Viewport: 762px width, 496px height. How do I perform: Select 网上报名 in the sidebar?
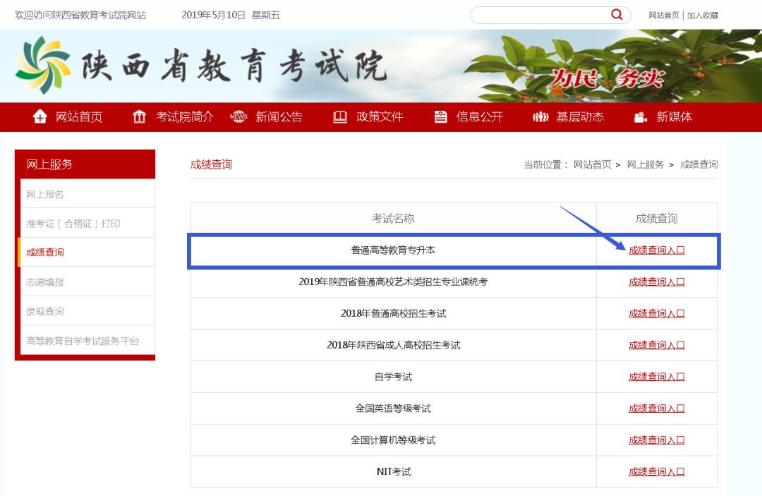[x=46, y=193]
